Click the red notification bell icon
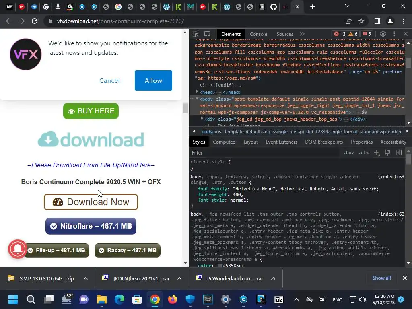 (x=17, y=249)
